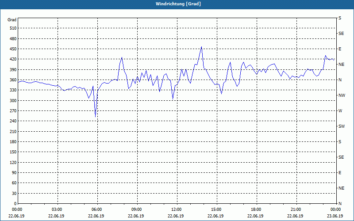Click the line's highest peak before 14:00
This screenshot has width=354, height=221.
201,47
